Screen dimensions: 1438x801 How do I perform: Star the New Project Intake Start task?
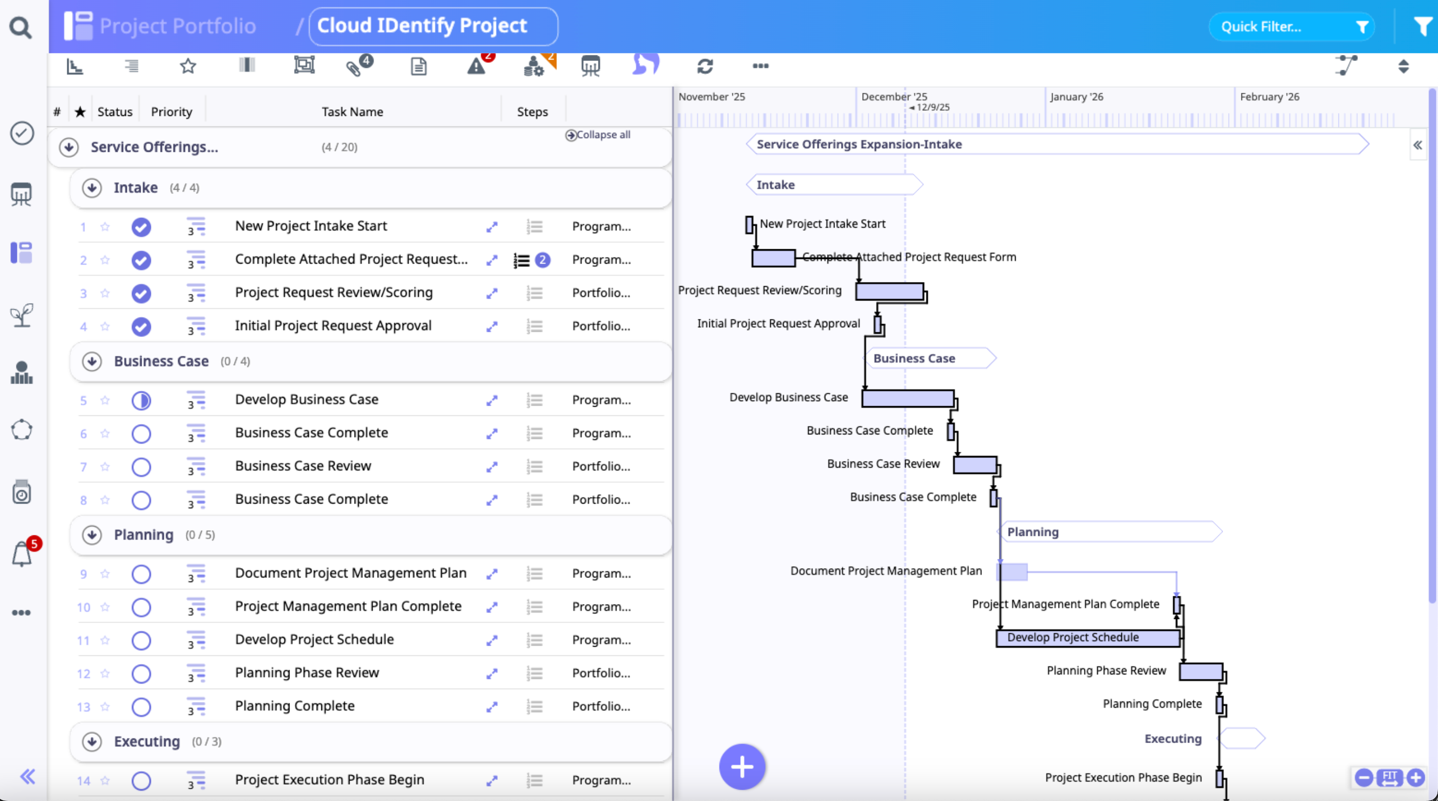click(x=105, y=227)
